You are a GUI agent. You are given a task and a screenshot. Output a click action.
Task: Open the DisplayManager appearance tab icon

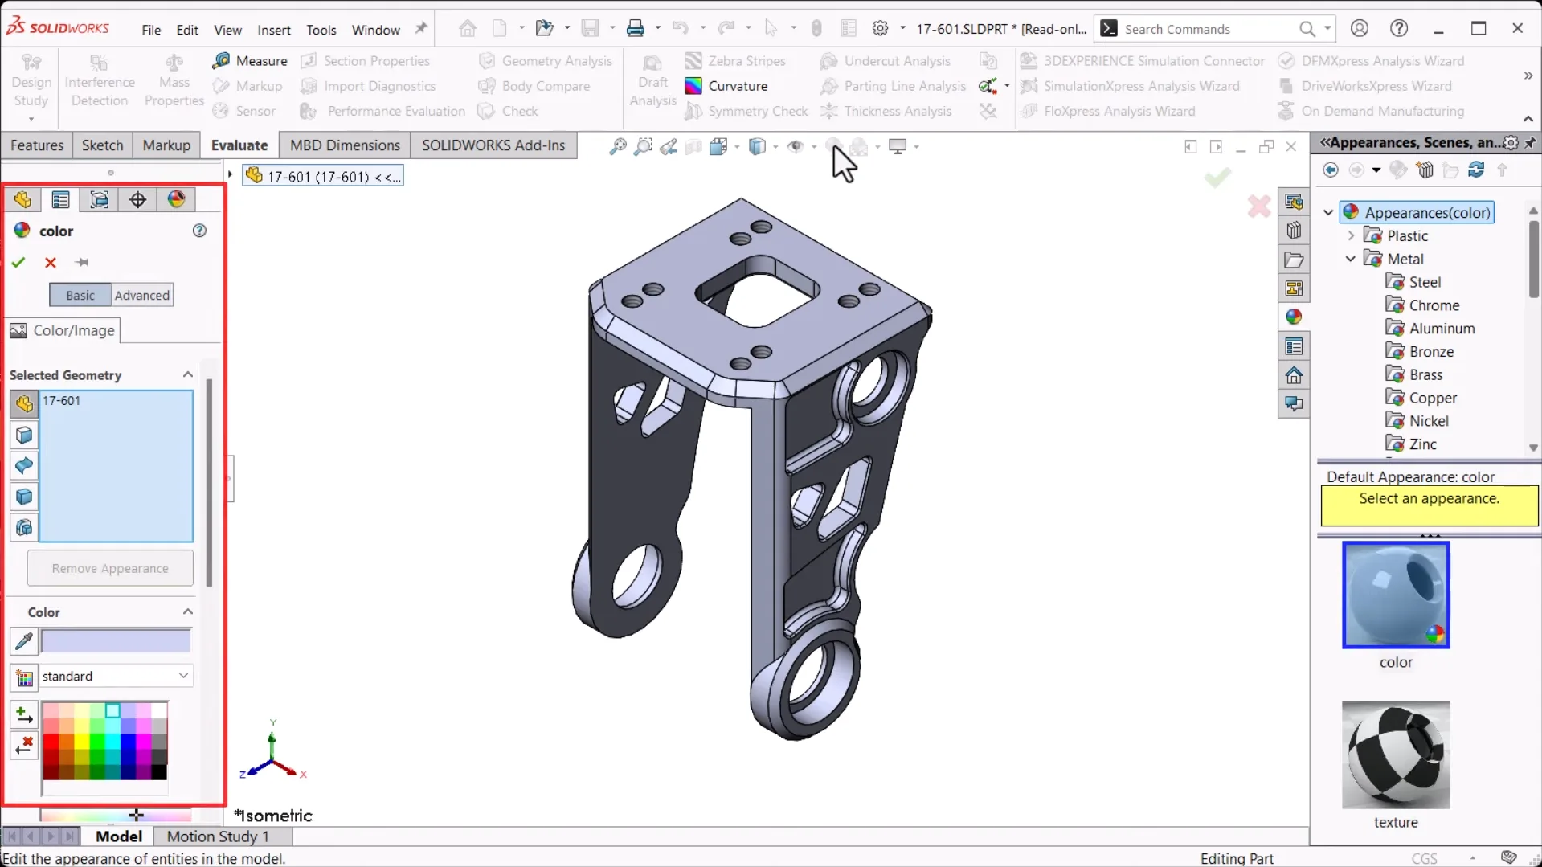[x=177, y=199]
